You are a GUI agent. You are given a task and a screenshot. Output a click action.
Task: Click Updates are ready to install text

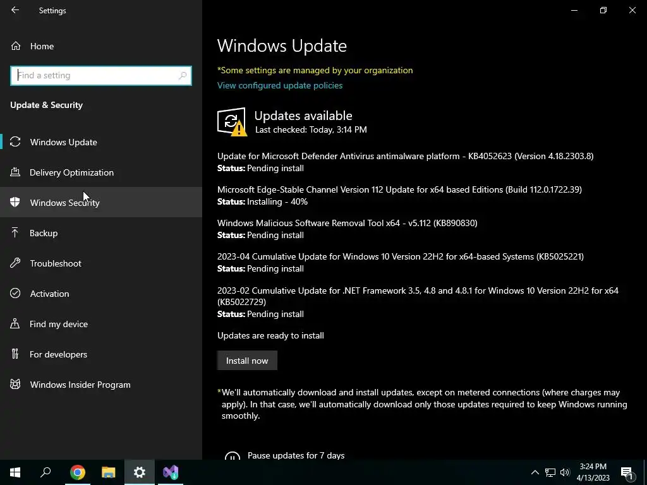click(270, 335)
